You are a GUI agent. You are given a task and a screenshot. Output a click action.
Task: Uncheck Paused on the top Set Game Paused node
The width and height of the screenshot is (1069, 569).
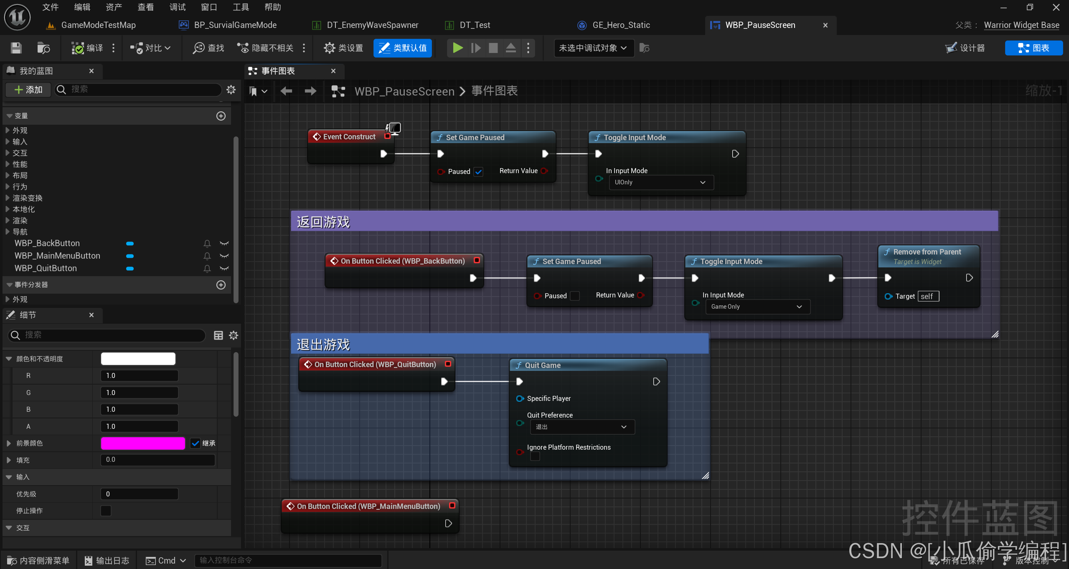coord(478,171)
